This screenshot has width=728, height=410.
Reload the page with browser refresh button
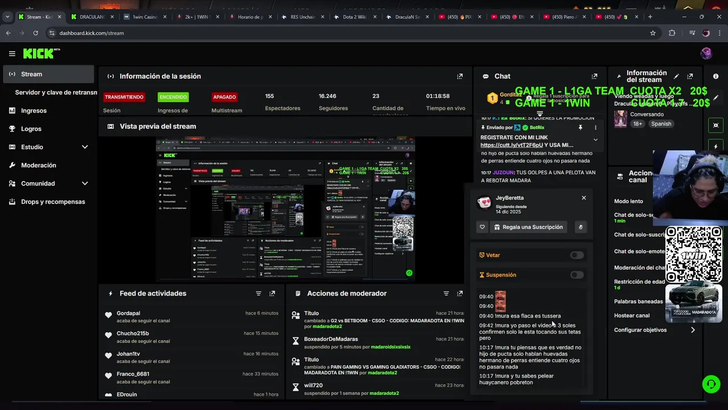click(35, 33)
